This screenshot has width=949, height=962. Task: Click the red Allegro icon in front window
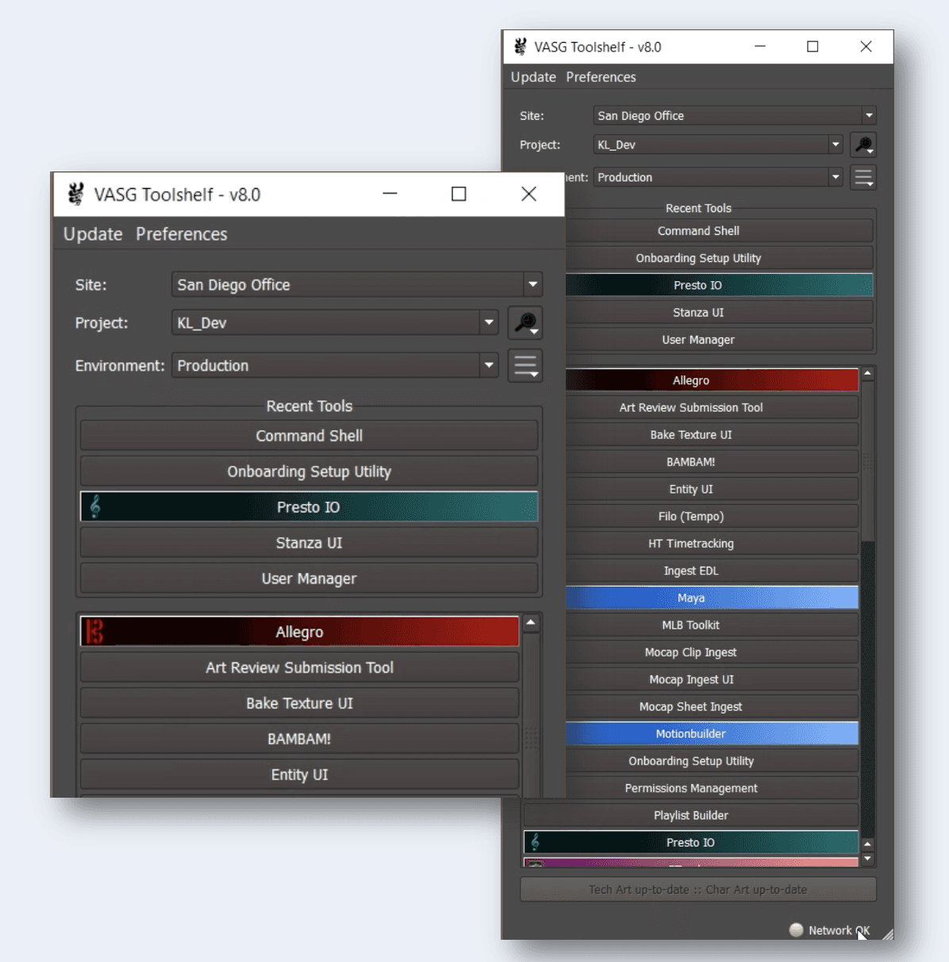[95, 632]
